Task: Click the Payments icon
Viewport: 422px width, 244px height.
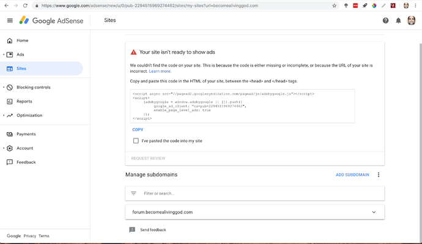Action: coord(10,134)
